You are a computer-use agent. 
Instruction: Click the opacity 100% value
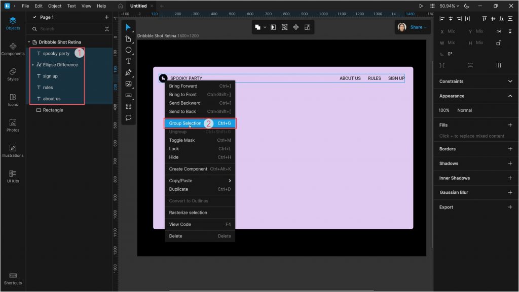coord(444,110)
